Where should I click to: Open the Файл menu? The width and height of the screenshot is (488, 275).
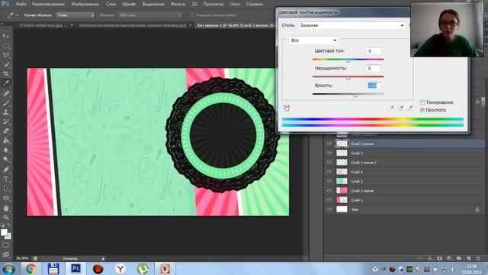(21, 4)
